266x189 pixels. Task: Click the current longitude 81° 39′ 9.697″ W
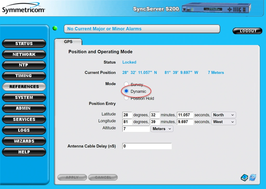coord(181,72)
